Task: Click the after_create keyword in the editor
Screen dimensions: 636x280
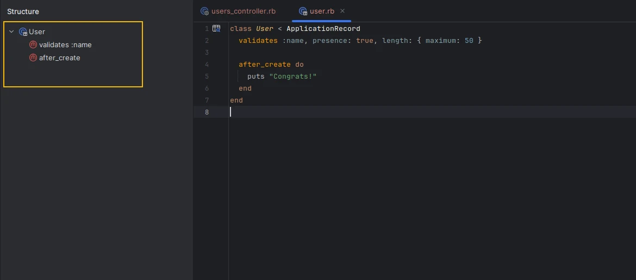Action: point(265,65)
